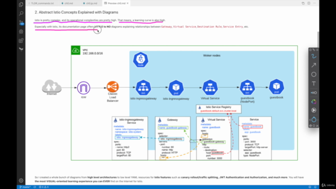Open More Actions ellipsis menu for editor
The image size is (336, 189).
coord(314,3)
